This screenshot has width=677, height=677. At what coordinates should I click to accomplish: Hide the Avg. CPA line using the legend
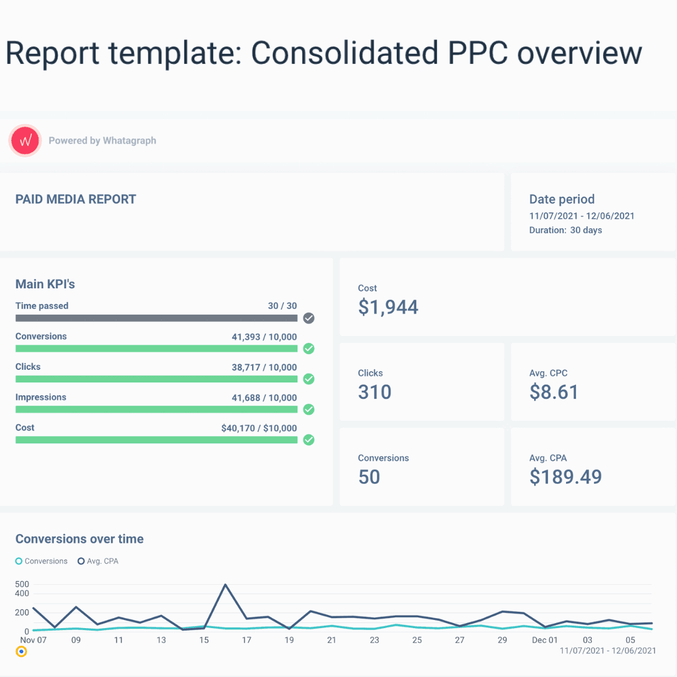[98, 561]
